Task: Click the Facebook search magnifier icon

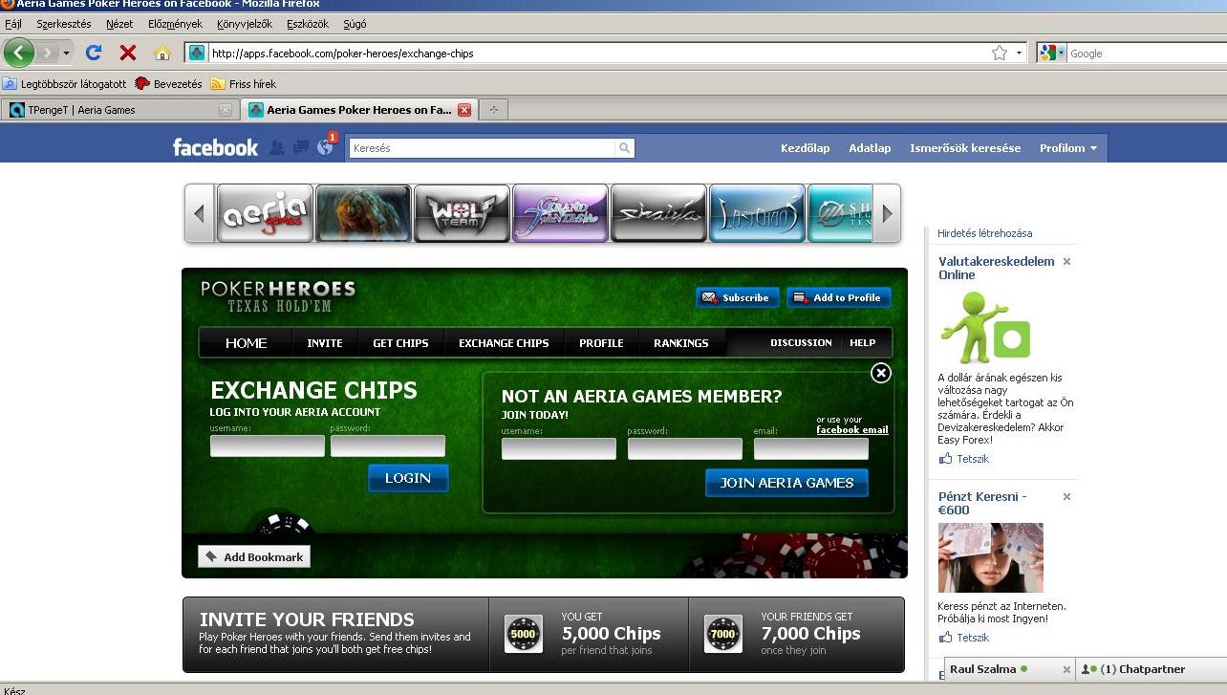Action: [x=624, y=148]
